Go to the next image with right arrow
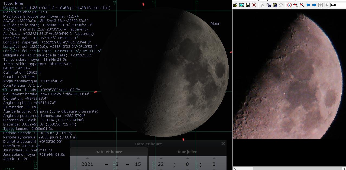Viewport: 346px width, 170px height. 314,5
